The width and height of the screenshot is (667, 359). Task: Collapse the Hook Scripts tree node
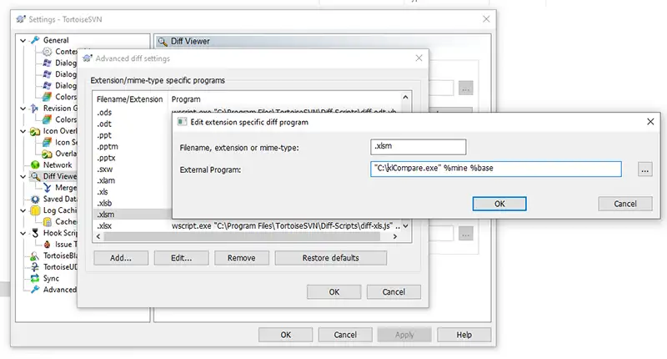pyautogui.click(x=23, y=233)
